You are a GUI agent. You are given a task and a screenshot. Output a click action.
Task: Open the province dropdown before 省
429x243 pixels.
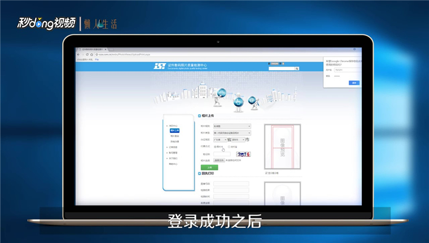(x=220, y=140)
